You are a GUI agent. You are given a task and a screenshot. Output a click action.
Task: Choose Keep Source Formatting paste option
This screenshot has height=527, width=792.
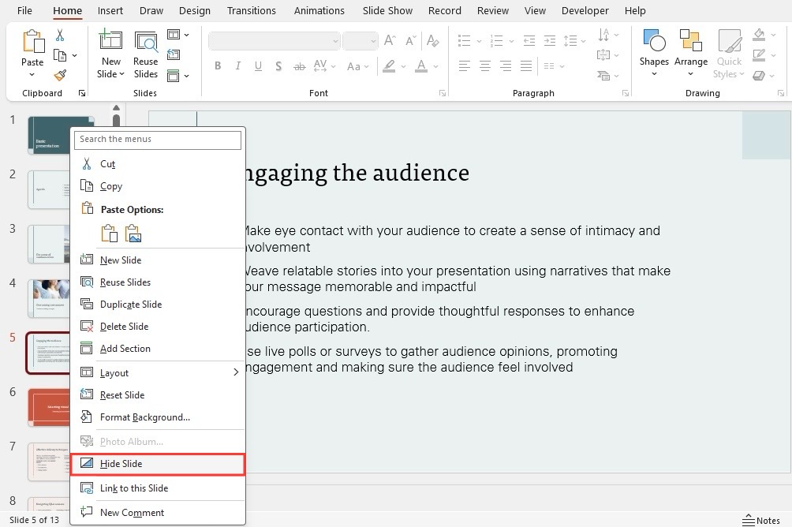point(110,234)
